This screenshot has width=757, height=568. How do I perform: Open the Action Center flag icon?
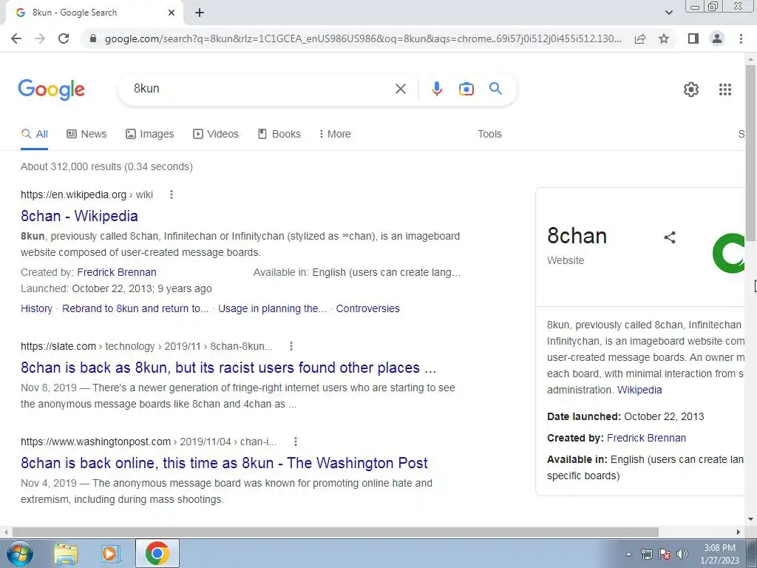coord(665,554)
